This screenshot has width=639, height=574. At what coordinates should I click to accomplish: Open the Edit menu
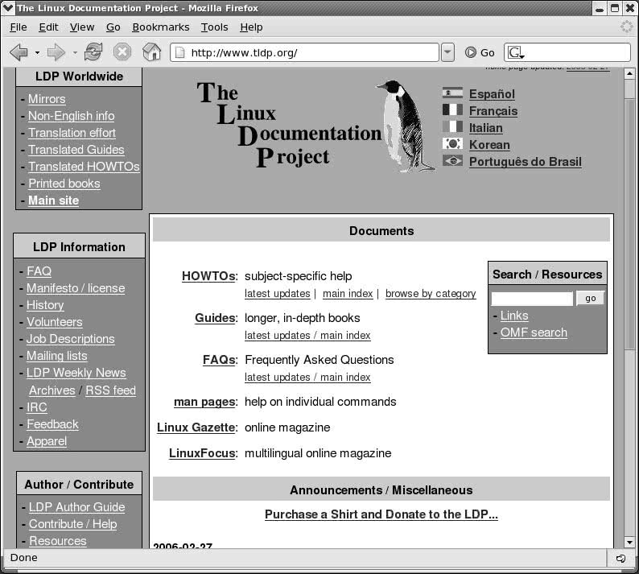coord(48,27)
